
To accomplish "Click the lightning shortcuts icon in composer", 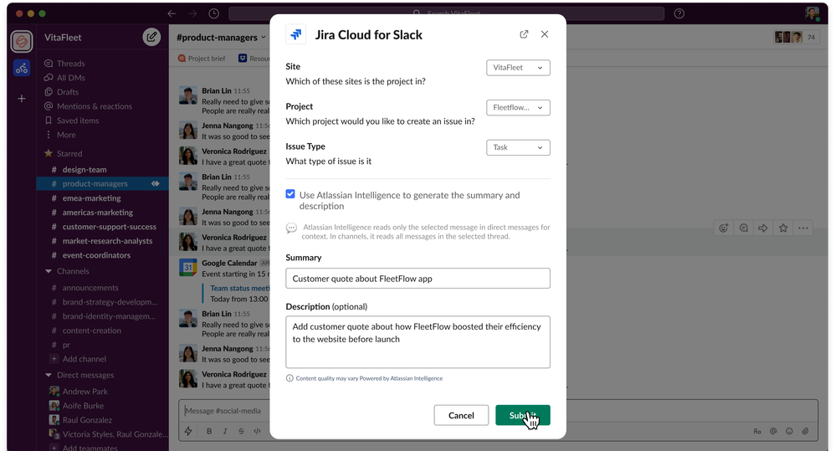I will tap(188, 431).
